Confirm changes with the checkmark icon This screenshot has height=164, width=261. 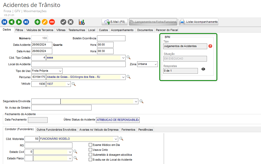pyautogui.click(x=63, y=22)
